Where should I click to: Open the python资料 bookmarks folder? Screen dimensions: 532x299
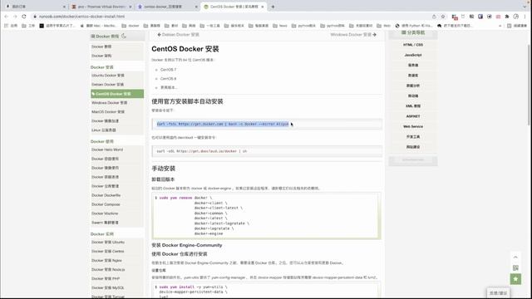332,26
